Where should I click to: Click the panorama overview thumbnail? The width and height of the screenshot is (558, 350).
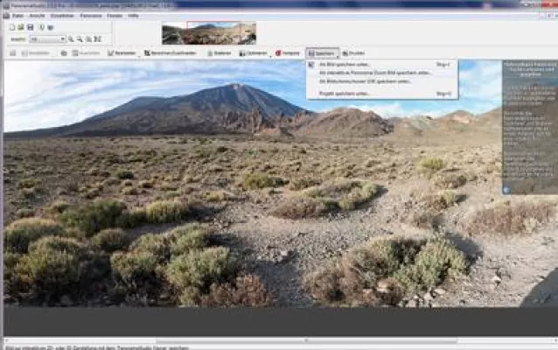pos(209,33)
